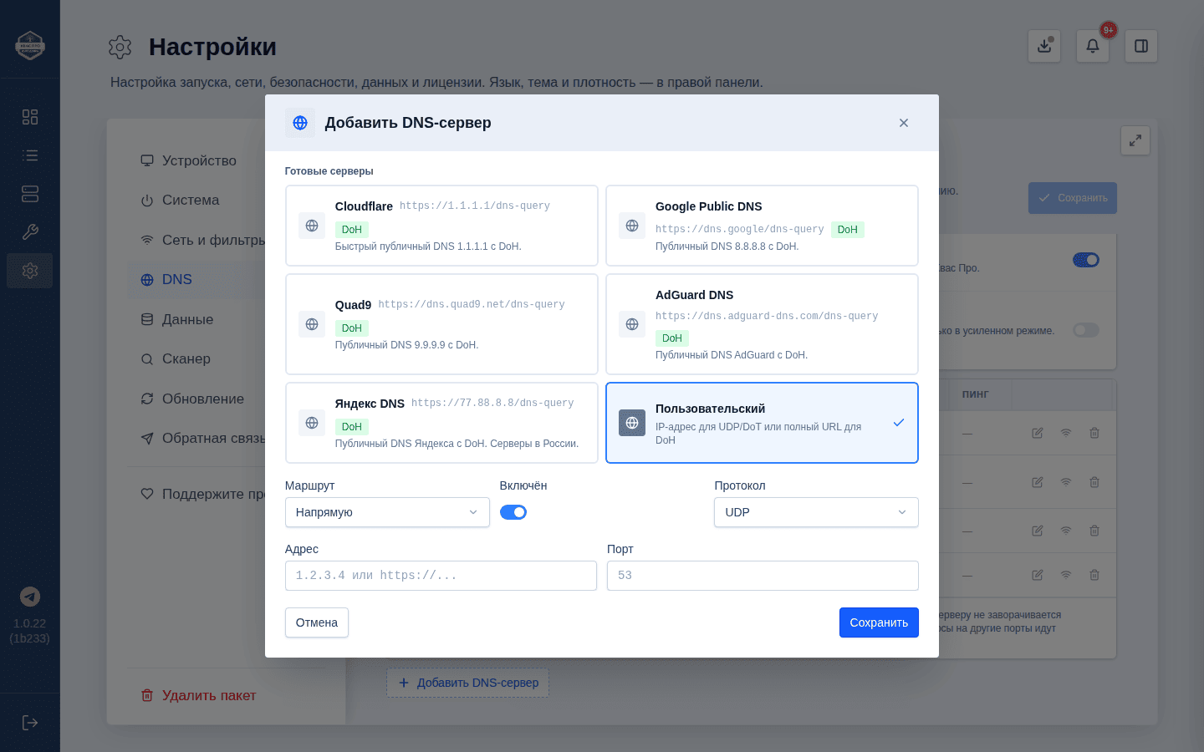The image size is (1204, 752).
Task: Open the Обратная связь section
Action: 199,439
